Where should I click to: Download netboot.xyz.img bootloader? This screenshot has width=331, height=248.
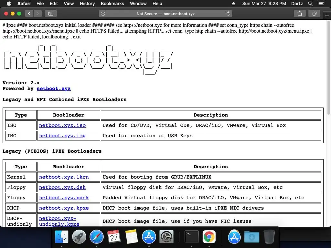(x=62, y=136)
